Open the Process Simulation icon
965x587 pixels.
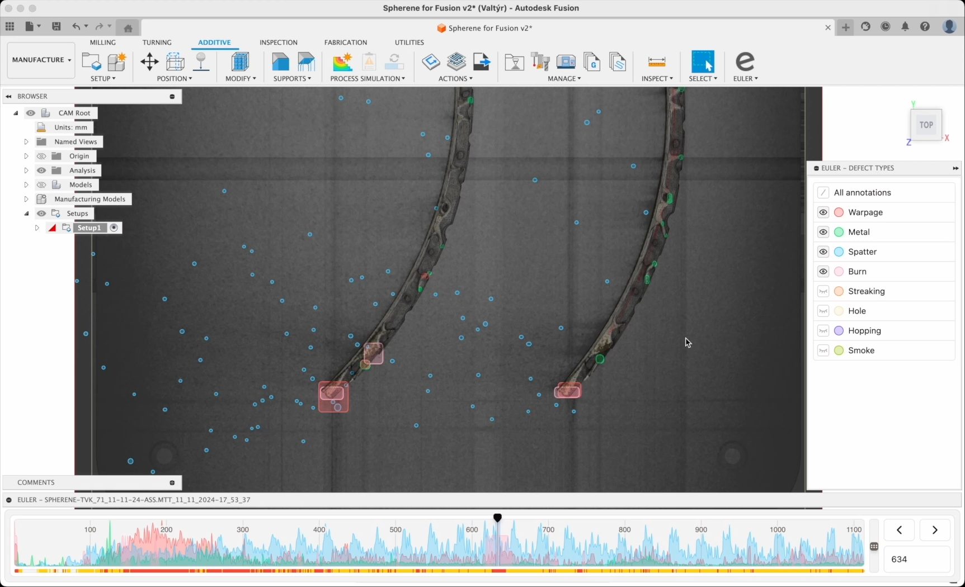(342, 61)
